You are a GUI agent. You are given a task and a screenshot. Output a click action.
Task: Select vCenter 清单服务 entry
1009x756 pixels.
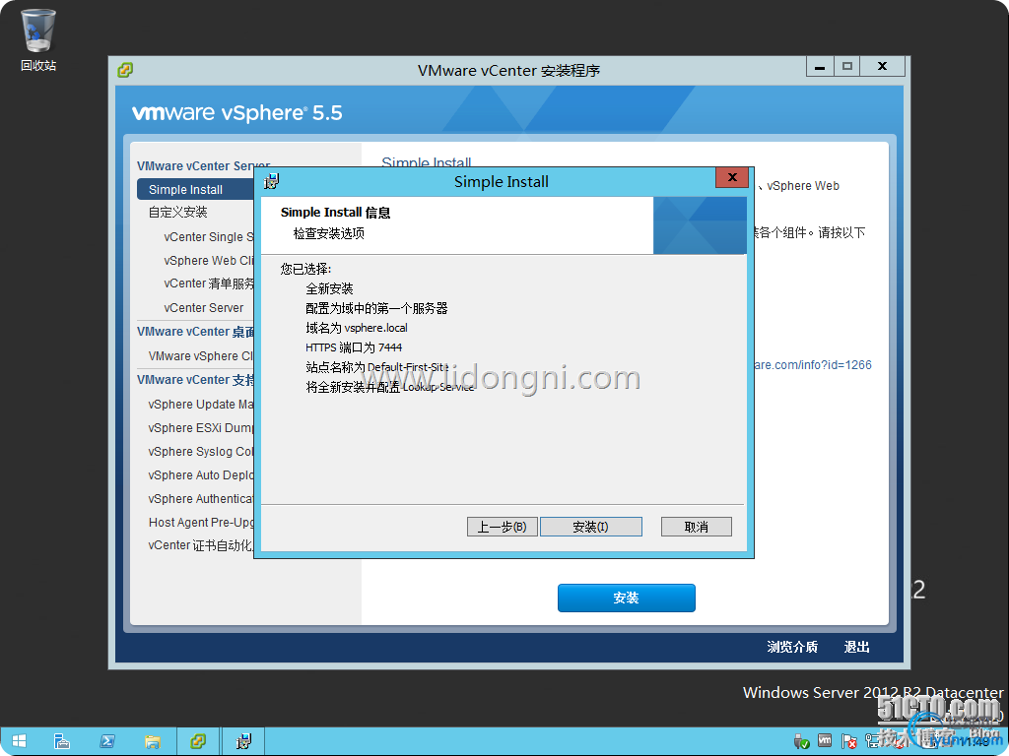coord(209,283)
